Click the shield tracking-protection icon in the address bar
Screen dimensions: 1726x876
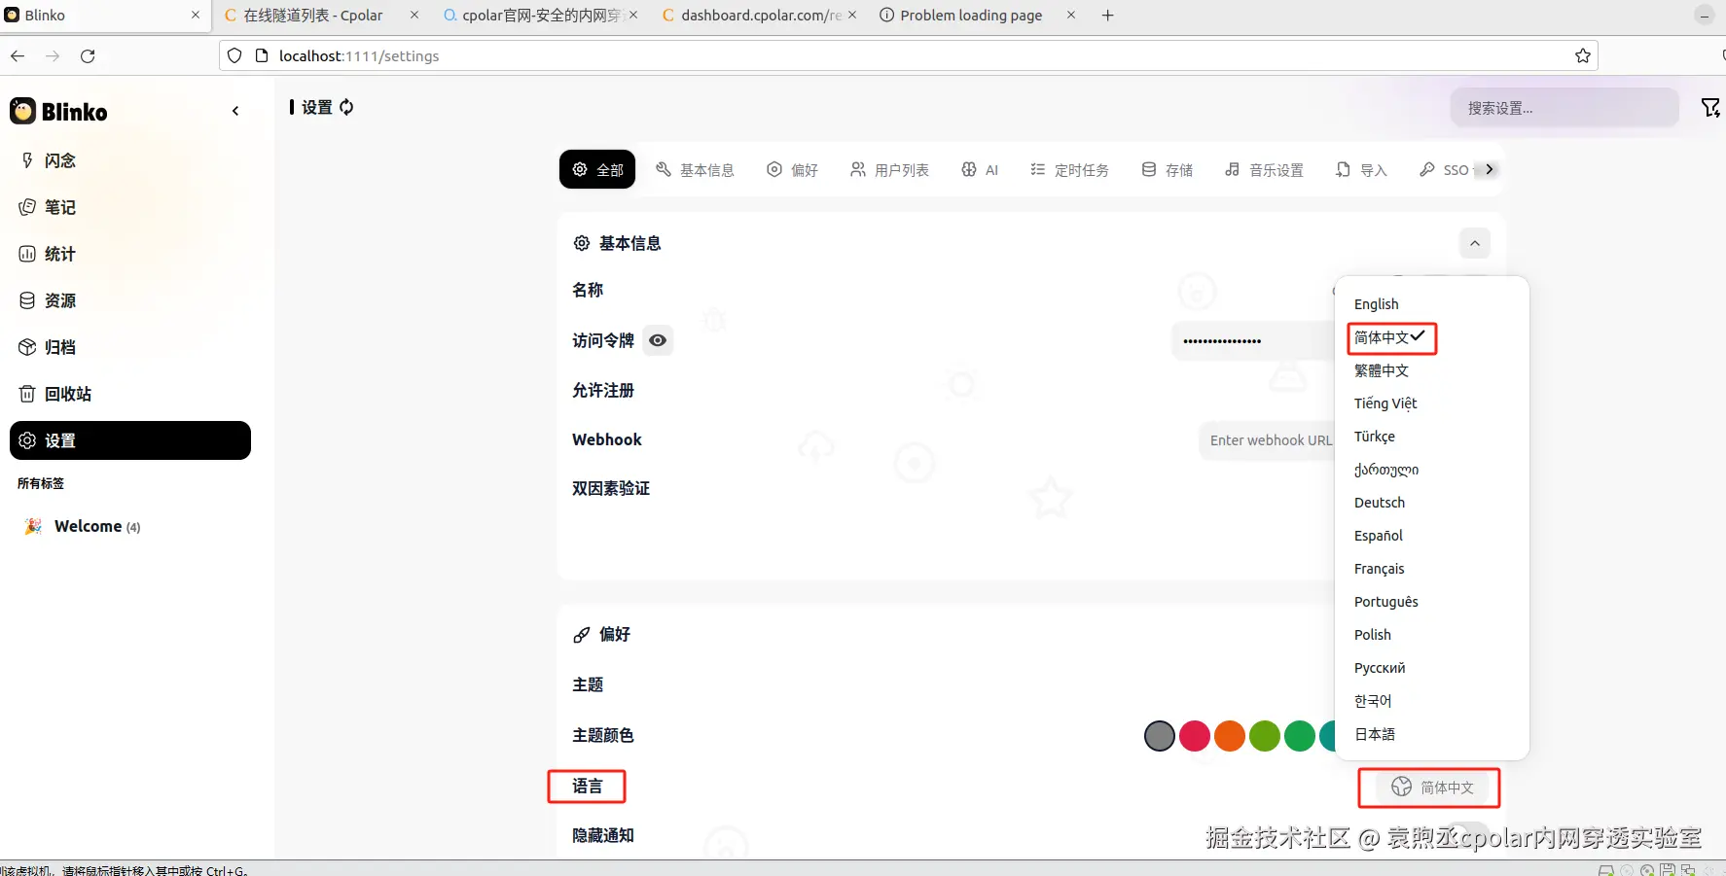point(234,56)
